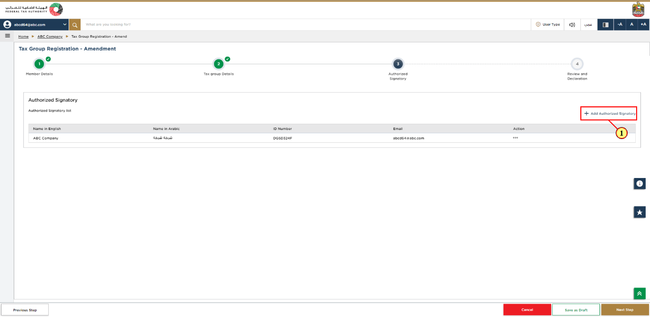Viewport: 650px width, 317px height.
Task: Go to step 1 Member Details
Action: coord(40,64)
